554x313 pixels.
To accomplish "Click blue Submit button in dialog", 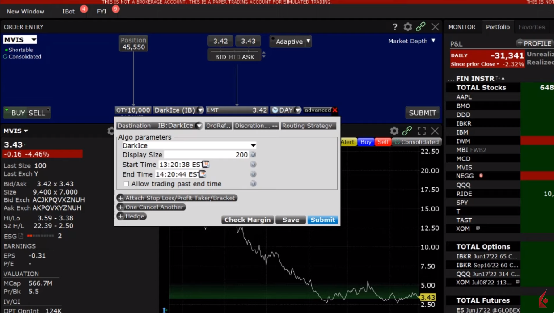I will pyautogui.click(x=323, y=220).
